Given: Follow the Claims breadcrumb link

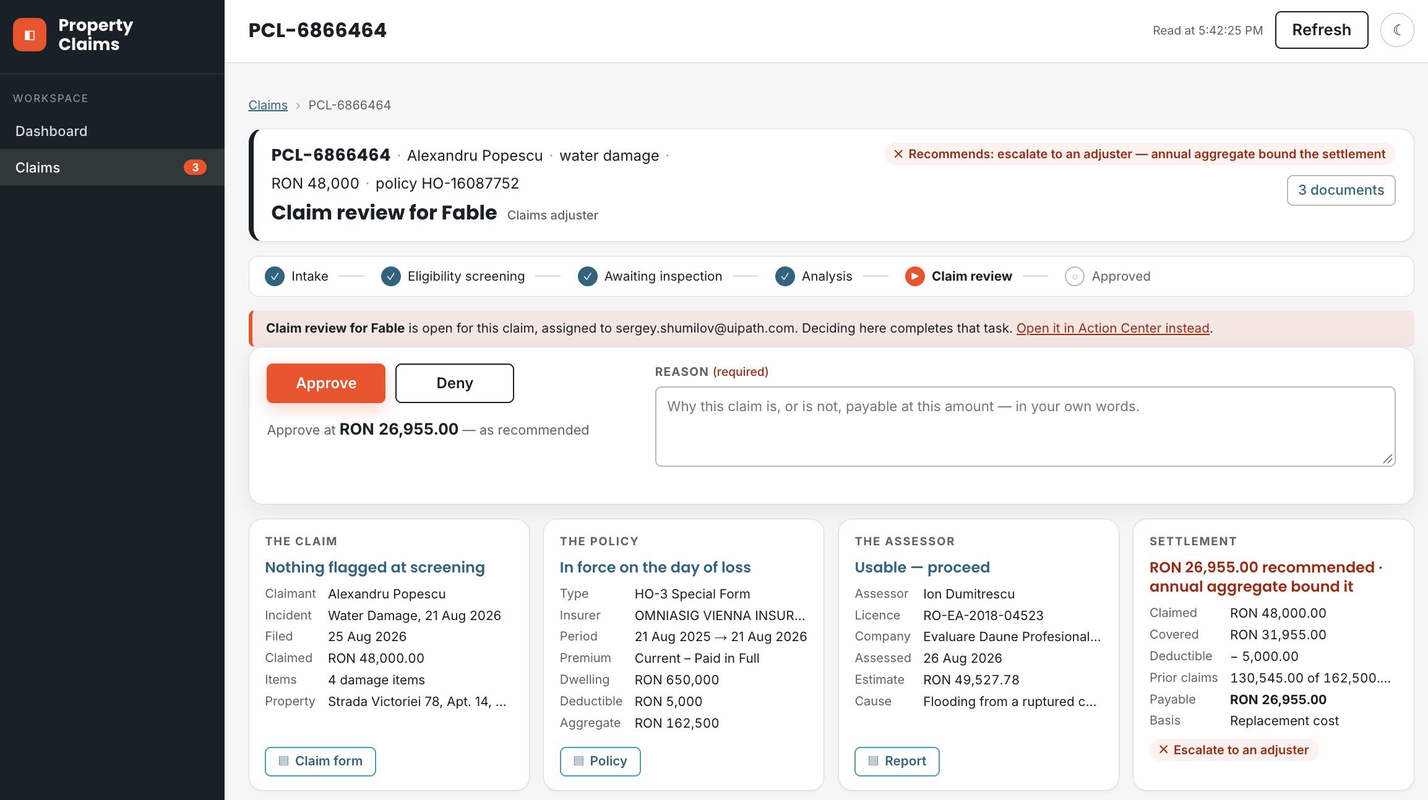Looking at the screenshot, I should tap(268, 105).
